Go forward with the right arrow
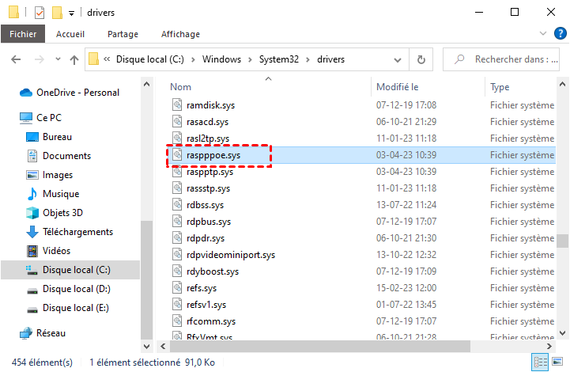570x372 pixels. [x=39, y=59]
